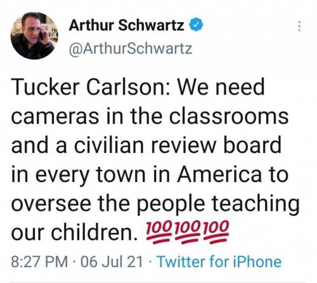This screenshot has width=317, height=283.
Task: Open the Twitter for iPhone source link
Action: pos(219,261)
